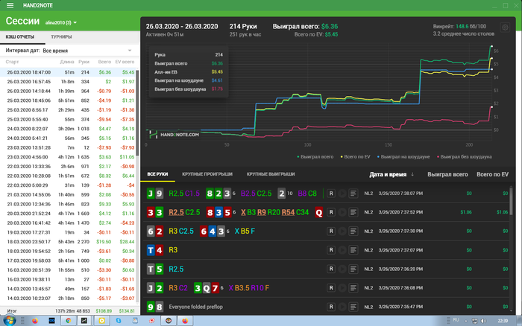522x326 pixels.
Task: Select the КРУПНЫЕ ВЫИГРЫШИ tab
Action: pyautogui.click(x=271, y=174)
